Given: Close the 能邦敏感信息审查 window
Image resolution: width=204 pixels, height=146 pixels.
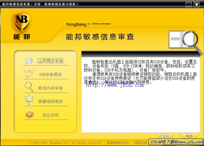Looking at the screenshot, I should pyautogui.click(x=197, y=4).
